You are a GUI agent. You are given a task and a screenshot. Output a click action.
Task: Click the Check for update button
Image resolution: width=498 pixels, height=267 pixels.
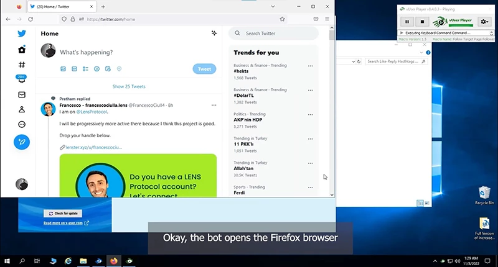(63, 214)
